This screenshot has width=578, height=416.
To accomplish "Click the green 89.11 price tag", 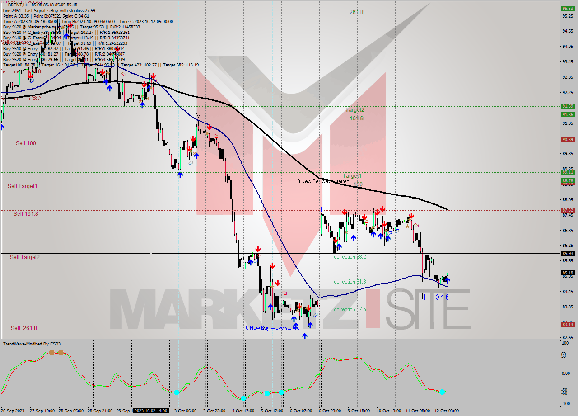I will pyautogui.click(x=568, y=172).
